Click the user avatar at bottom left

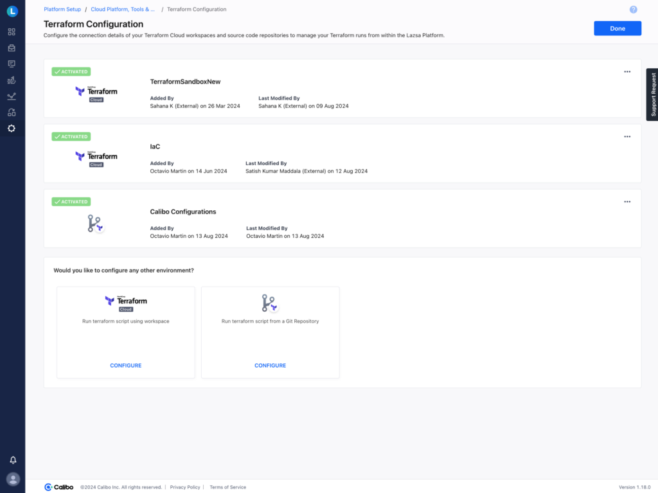point(12,479)
